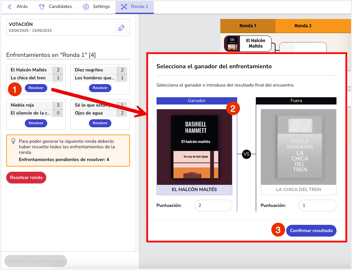352x270 pixels.
Task: Click Enfrentamientos pendientes de resolver: 4 text
Action: (x=64, y=160)
